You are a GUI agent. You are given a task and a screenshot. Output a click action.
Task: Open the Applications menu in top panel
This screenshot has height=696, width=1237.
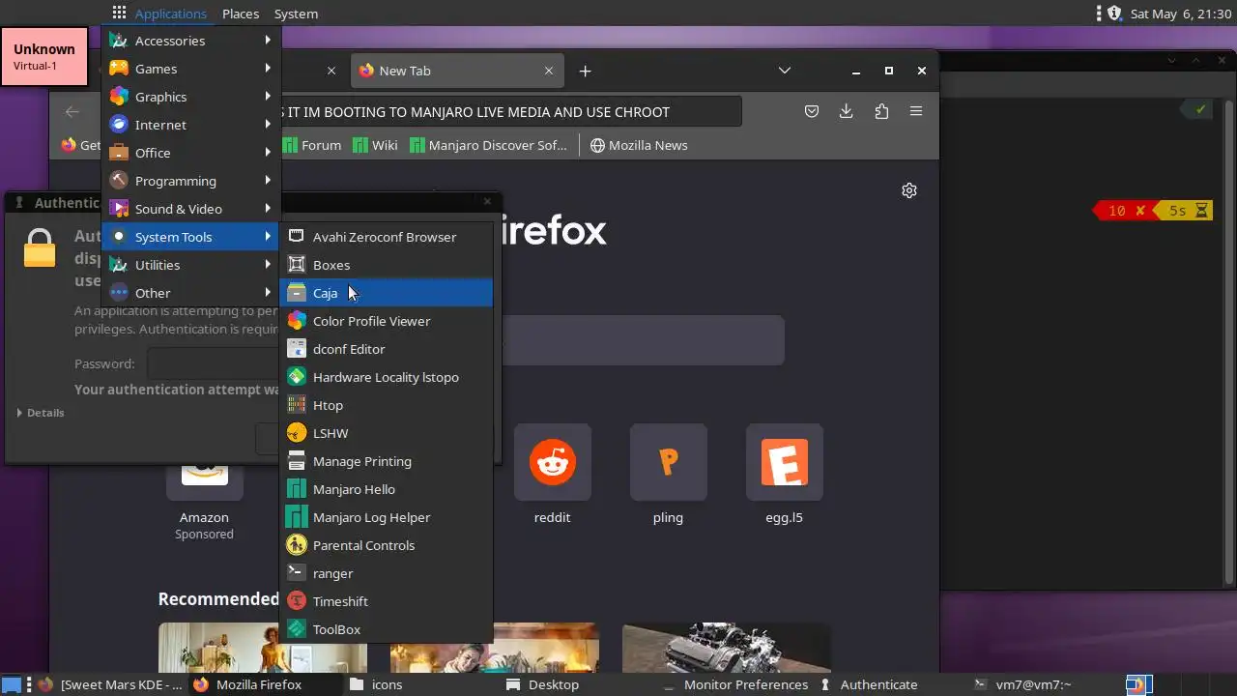coord(160,14)
